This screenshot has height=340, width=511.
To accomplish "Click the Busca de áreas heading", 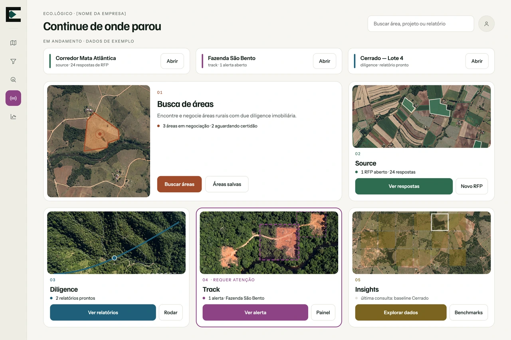I will (185, 104).
